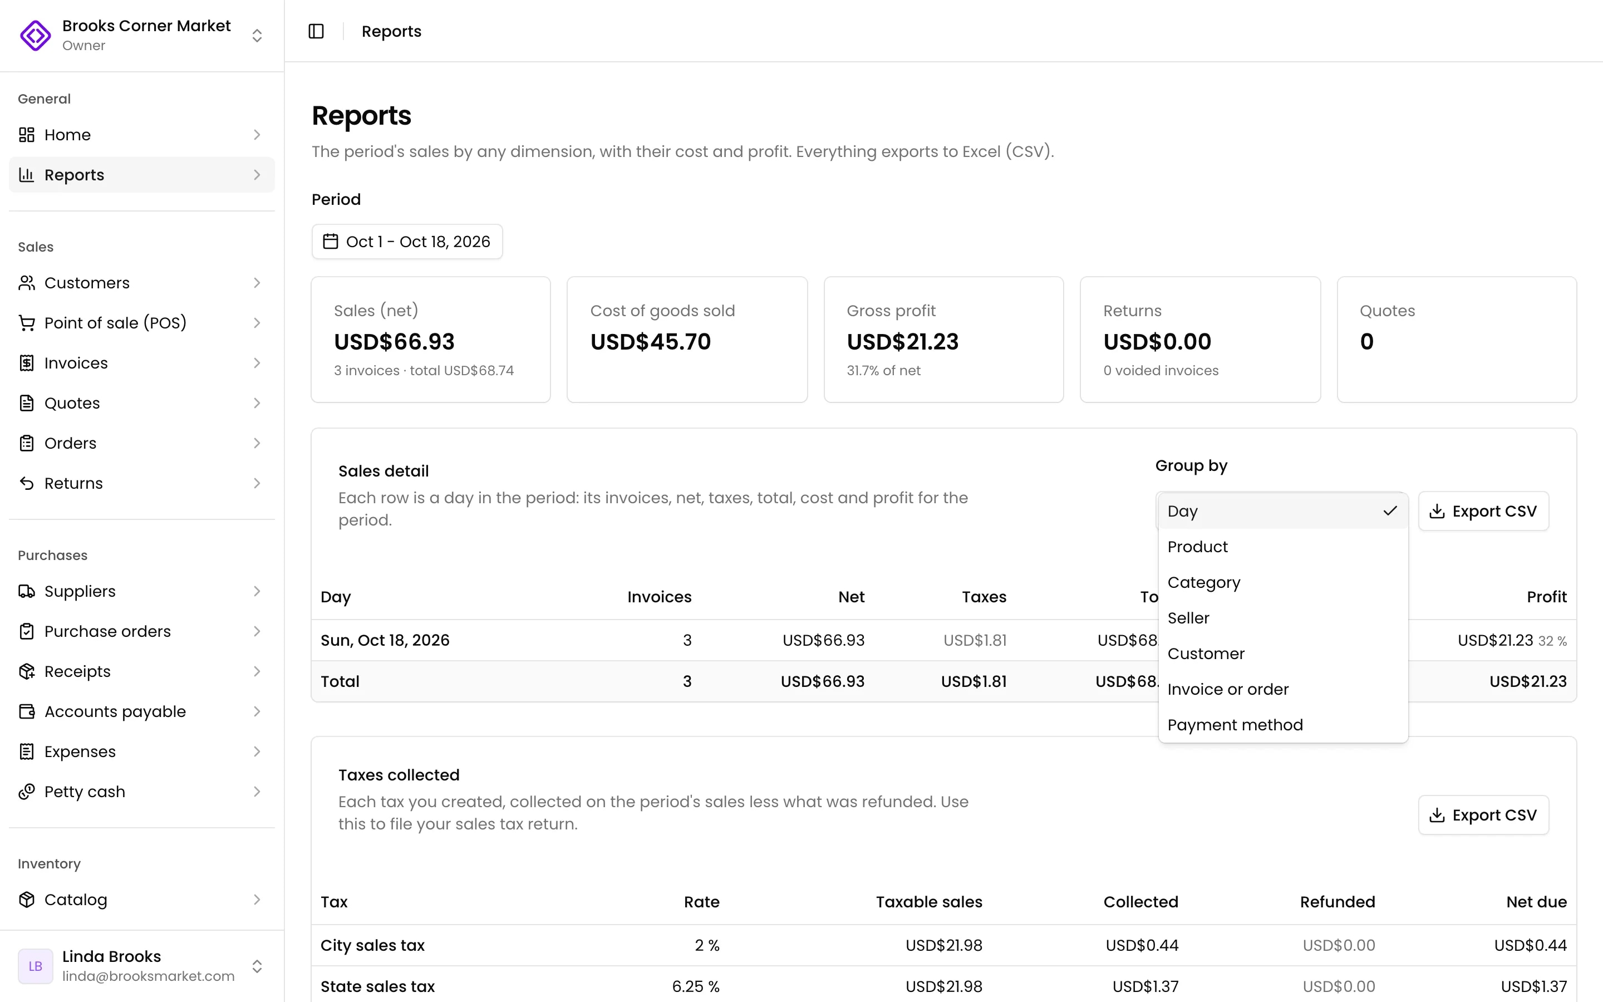1603x1002 pixels.
Task: Expand the Home menu chevron
Action: click(x=257, y=135)
